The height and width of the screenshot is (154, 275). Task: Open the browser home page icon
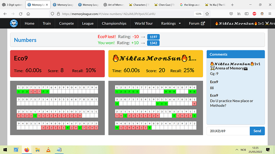pos(28,14)
